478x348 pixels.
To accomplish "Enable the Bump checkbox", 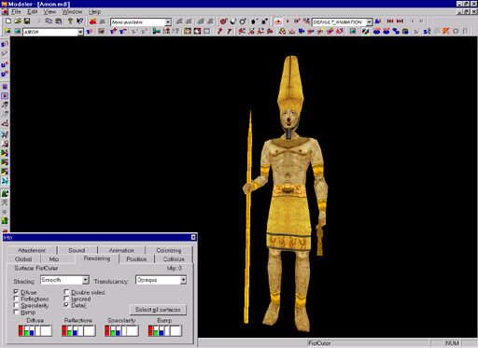I will 16,312.
